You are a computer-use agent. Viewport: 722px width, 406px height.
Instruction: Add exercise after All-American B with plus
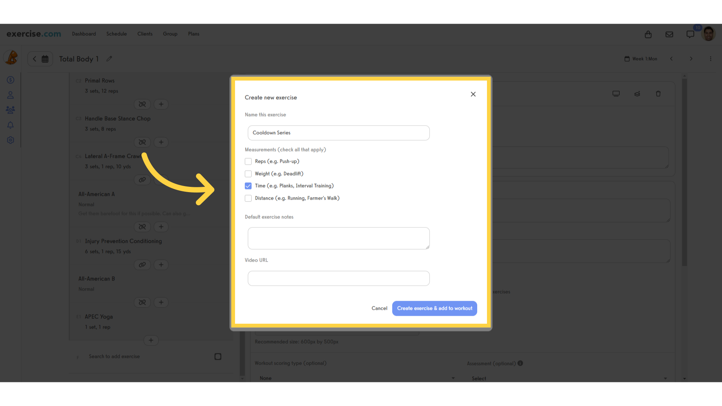(161, 302)
